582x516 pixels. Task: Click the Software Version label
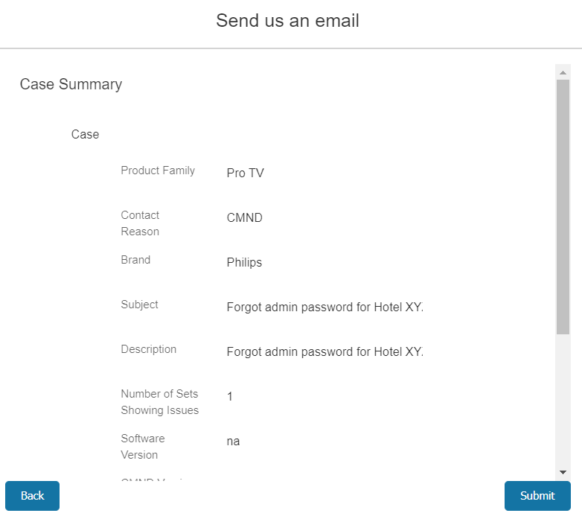click(142, 447)
